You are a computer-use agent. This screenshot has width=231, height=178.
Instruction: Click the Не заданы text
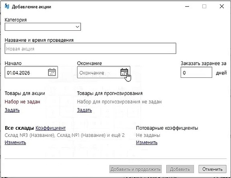[x=148, y=135]
